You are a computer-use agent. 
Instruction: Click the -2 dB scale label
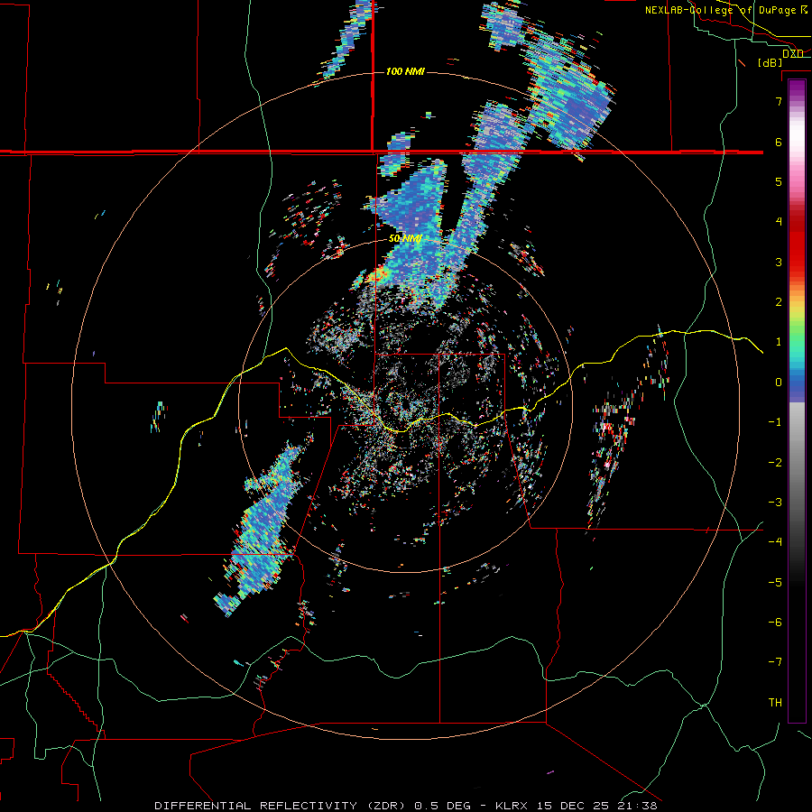point(775,462)
